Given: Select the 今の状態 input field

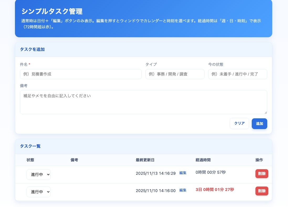Looking at the screenshot, I should (x=237, y=74).
